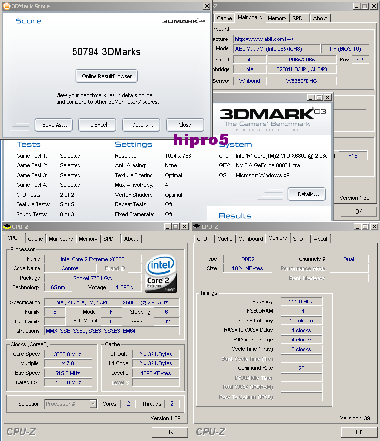Screen dimensions: 380x441
Task: Click the Results heading in 3DMark03
Action: click(235, 216)
